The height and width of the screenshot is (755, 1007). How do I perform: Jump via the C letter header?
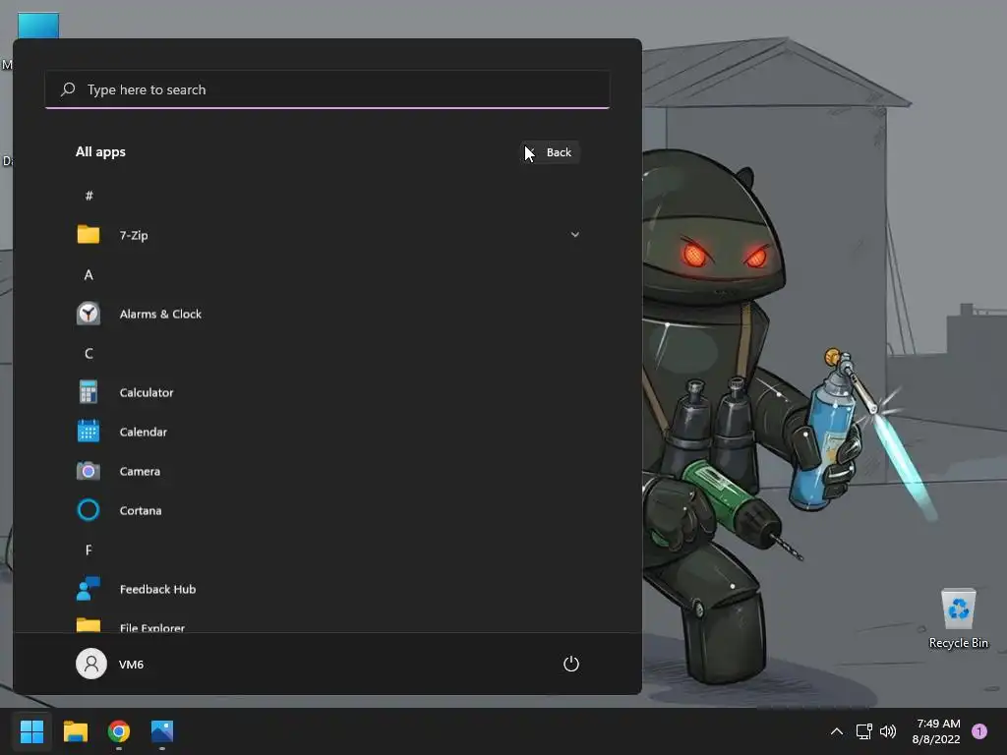click(89, 353)
